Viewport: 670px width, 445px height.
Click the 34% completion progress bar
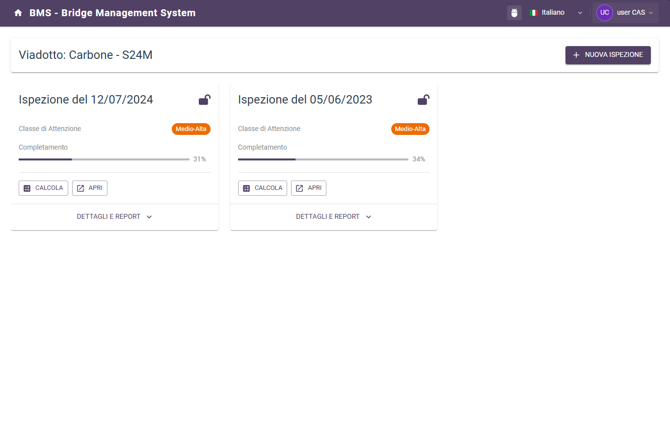click(x=323, y=159)
